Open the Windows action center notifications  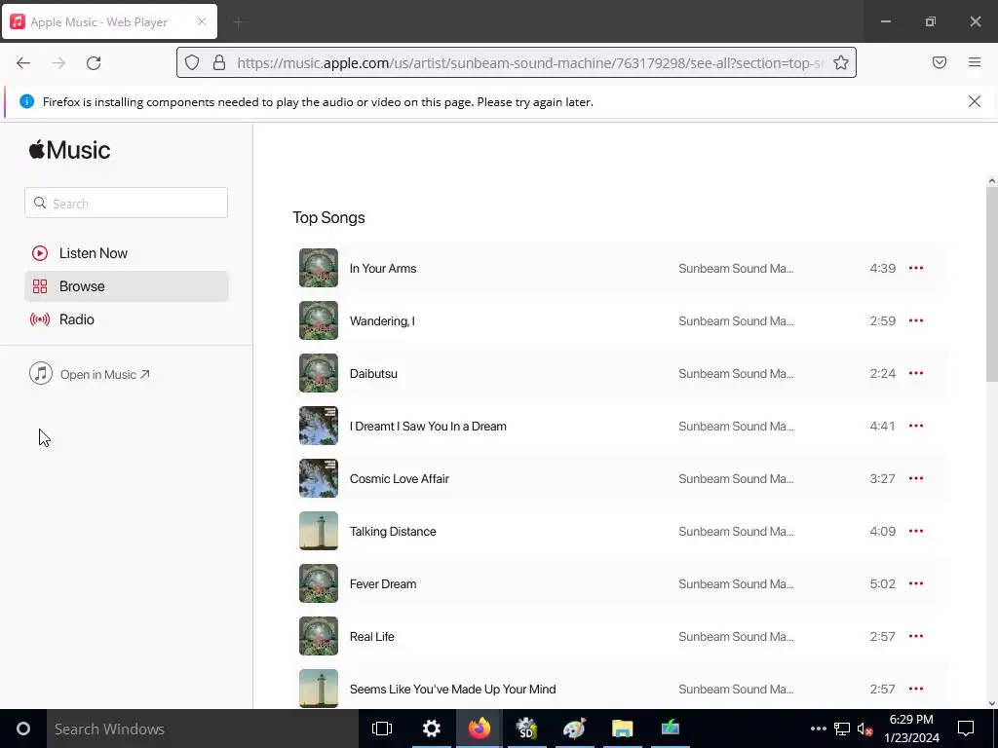966,729
